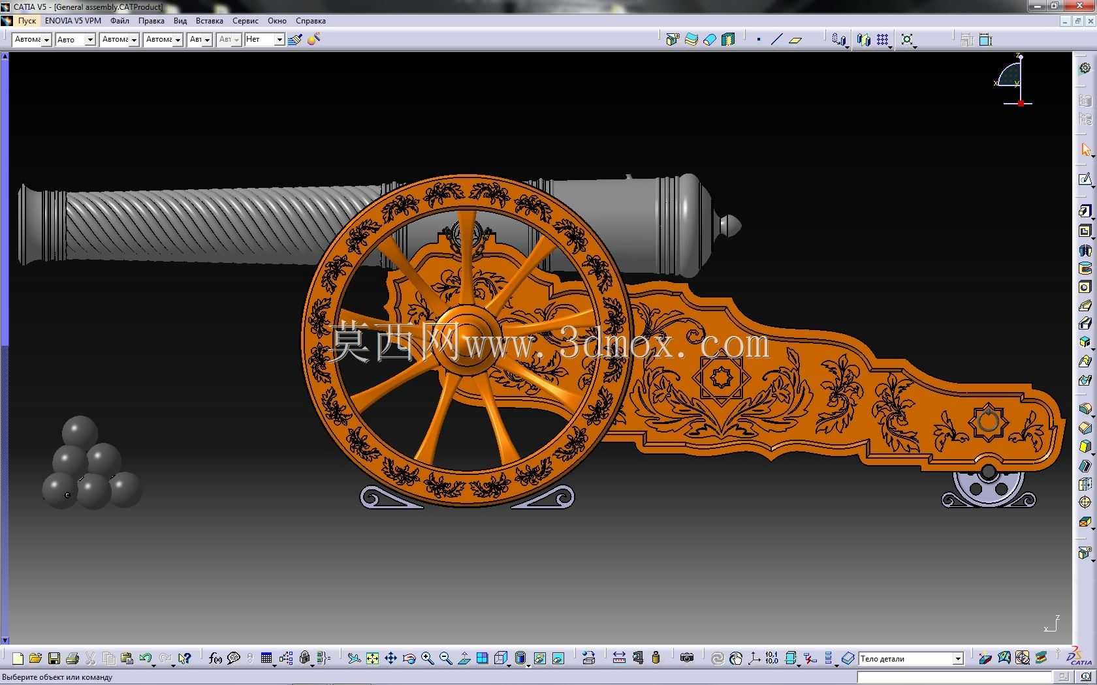Select the stack of cannonballs

click(x=91, y=463)
